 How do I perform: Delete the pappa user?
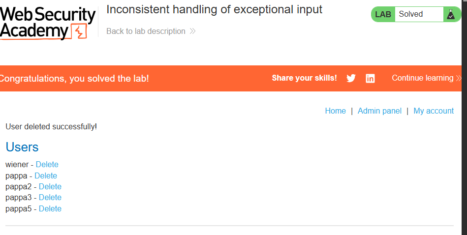(x=46, y=176)
